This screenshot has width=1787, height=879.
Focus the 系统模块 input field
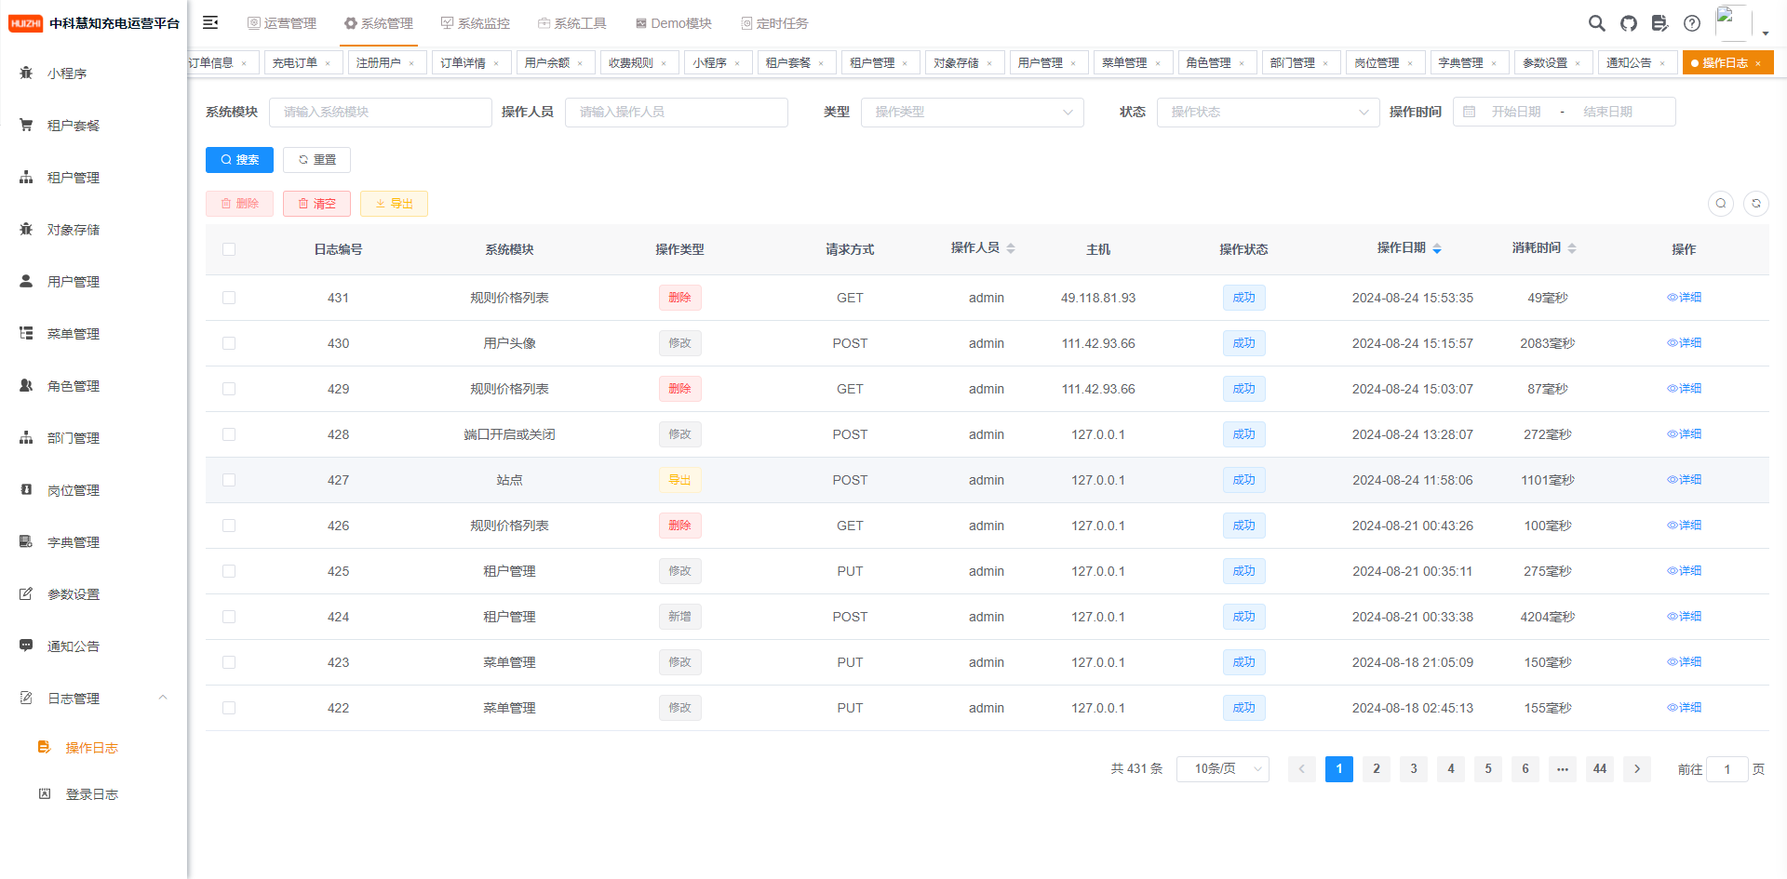[381, 112]
